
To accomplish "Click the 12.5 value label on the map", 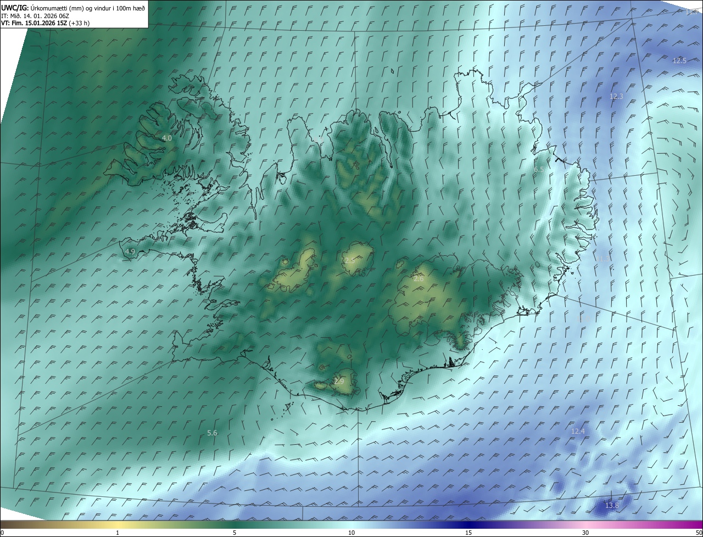I will click(x=679, y=60).
